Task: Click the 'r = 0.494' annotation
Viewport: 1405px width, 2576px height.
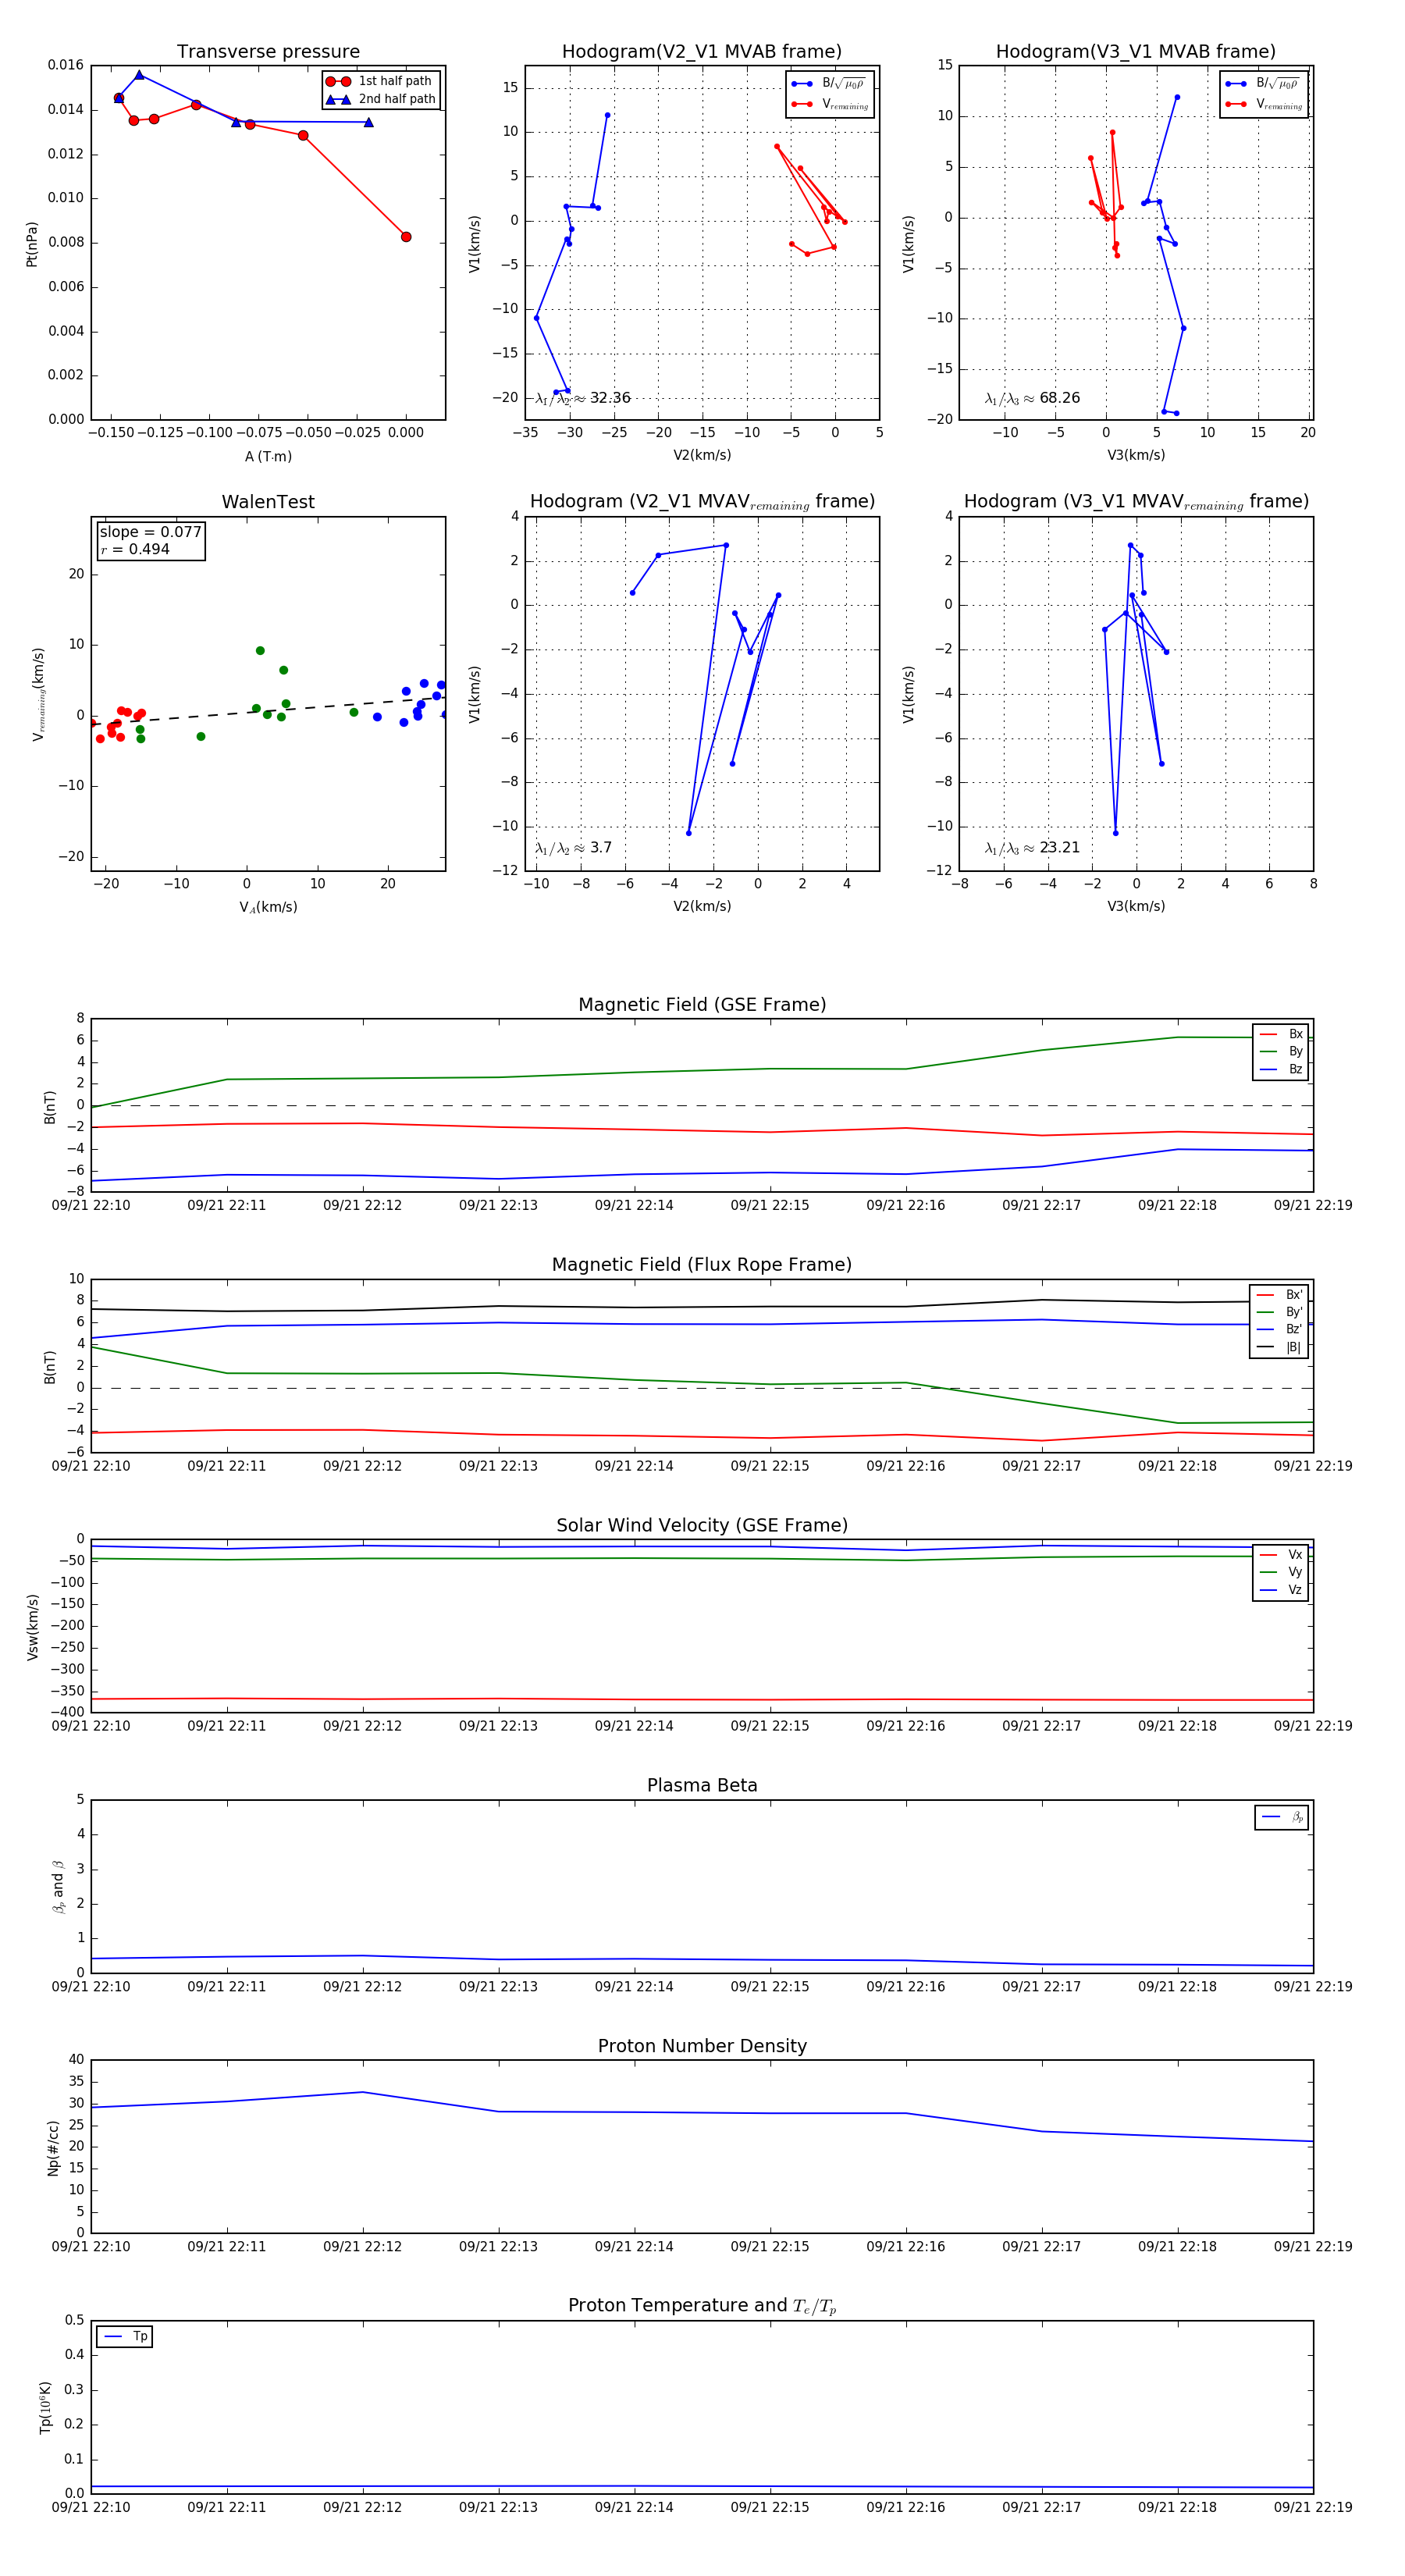Action: [135, 549]
